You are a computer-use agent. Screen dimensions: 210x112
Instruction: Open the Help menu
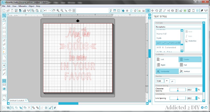coord(38,6)
